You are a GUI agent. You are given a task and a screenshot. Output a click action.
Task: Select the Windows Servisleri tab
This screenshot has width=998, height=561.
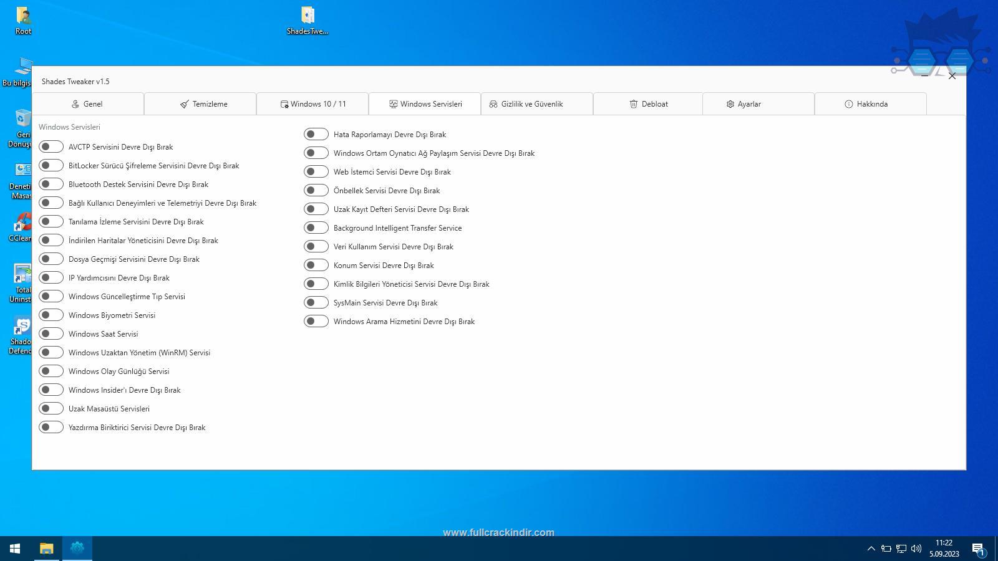(425, 104)
